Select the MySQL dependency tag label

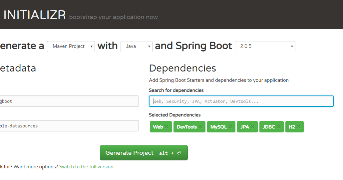click(218, 127)
